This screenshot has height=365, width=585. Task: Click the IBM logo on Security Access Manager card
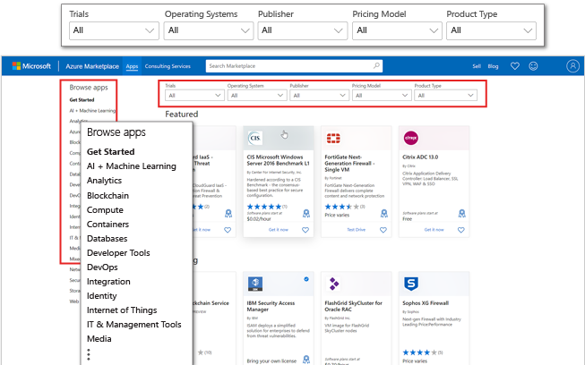click(255, 284)
